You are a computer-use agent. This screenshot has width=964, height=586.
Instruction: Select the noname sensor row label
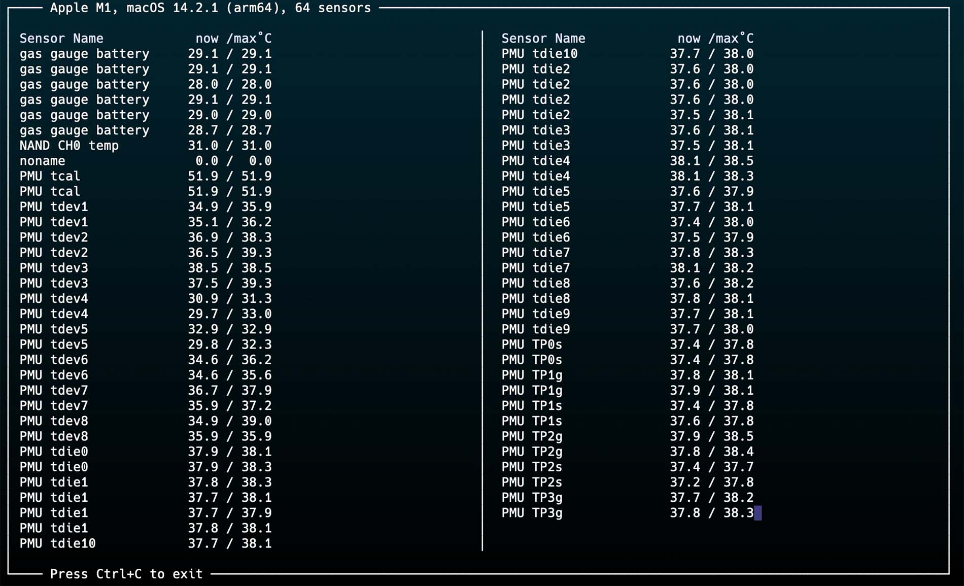[x=42, y=161]
